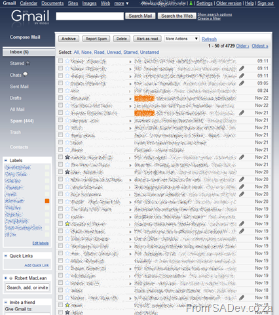Unstar the yellow-starred Nov 19 message
The image size is (279, 315).
pyautogui.click(x=67, y=224)
